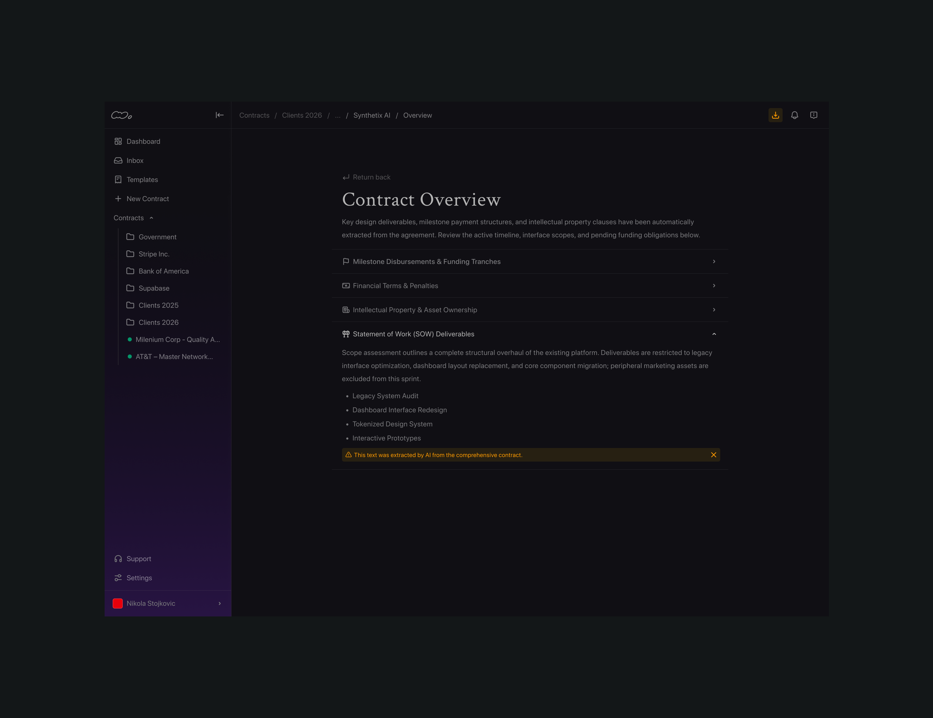The width and height of the screenshot is (933, 718).
Task: Expand Milestone Disbursements & Funding Tranches chevron
Action: click(x=714, y=261)
